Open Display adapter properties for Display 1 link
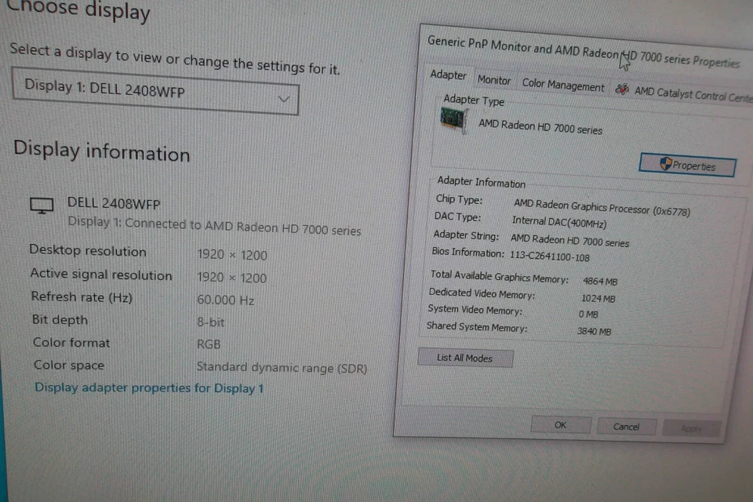This screenshot has height=502, width=753. click(x=148, y=387)
